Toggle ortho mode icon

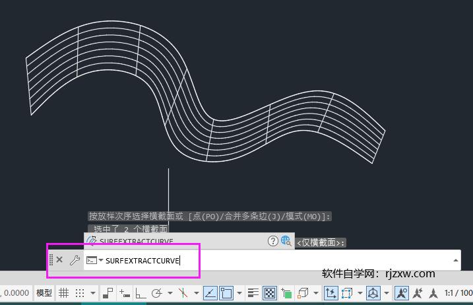[x=141, y=292]
